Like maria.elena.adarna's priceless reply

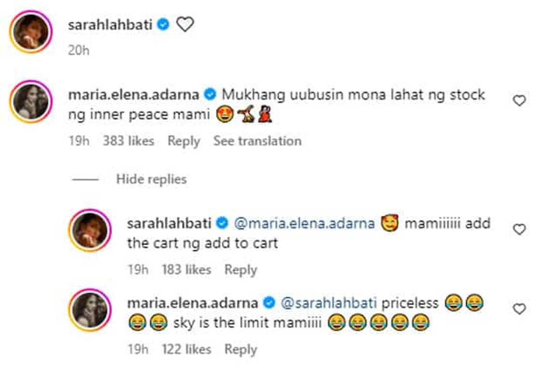click(x=519, y=309)
